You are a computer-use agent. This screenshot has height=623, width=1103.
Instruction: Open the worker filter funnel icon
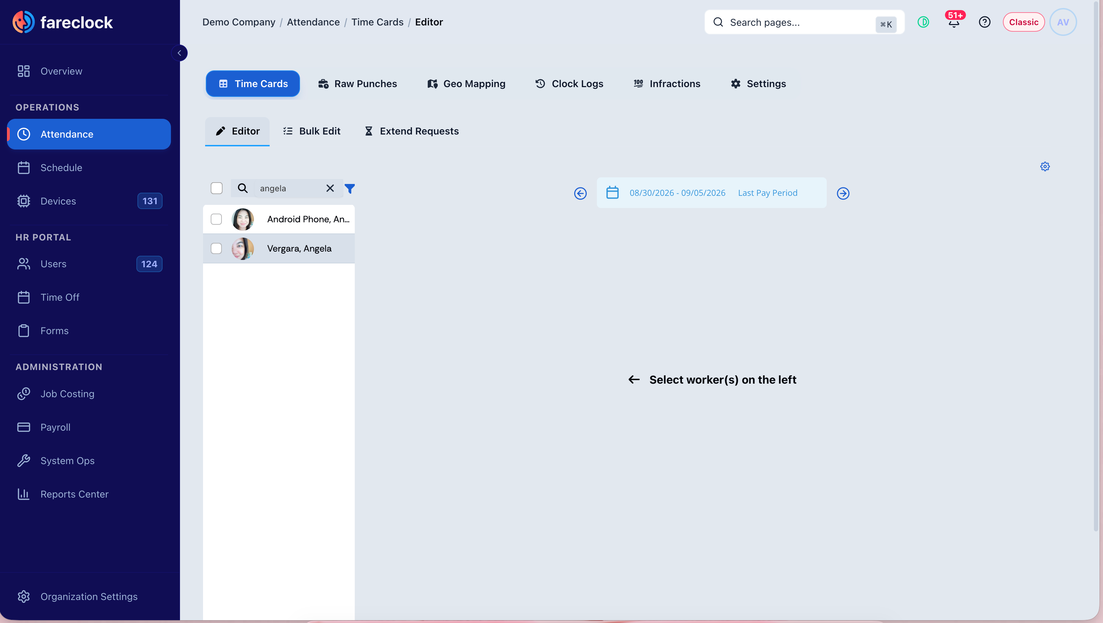click(350, 188)
